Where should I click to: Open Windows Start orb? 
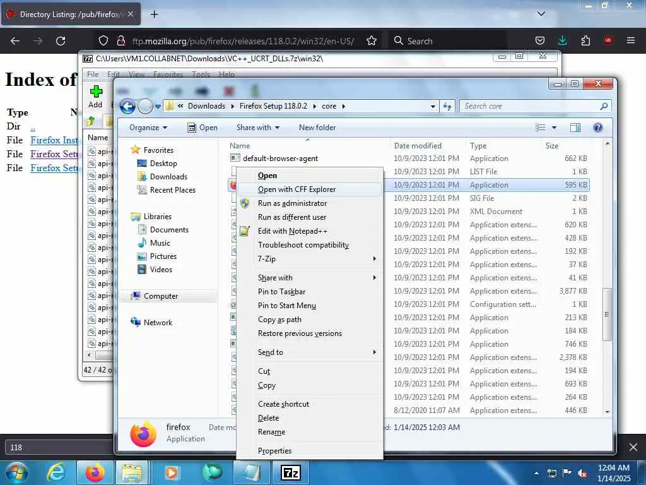[x=16, y=472]
